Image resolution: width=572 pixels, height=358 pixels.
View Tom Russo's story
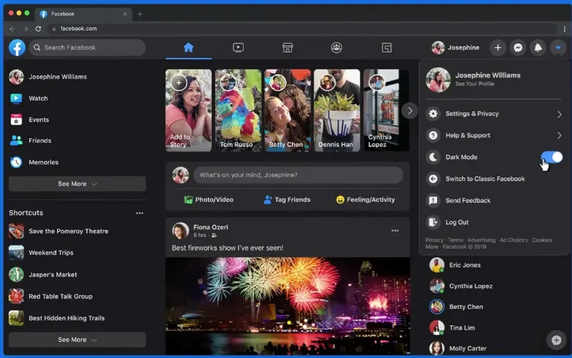pyautogui.click(x=239, y=110)
